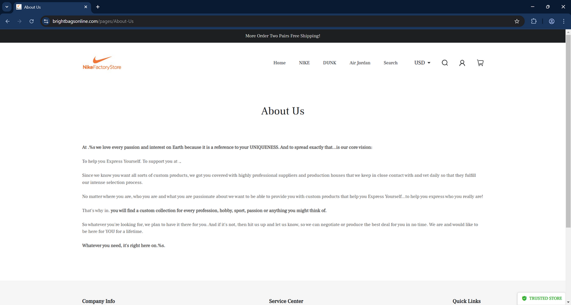Expand the USD currency dropdown
Viewport: 571px width, 305px height.
(422, 63)
